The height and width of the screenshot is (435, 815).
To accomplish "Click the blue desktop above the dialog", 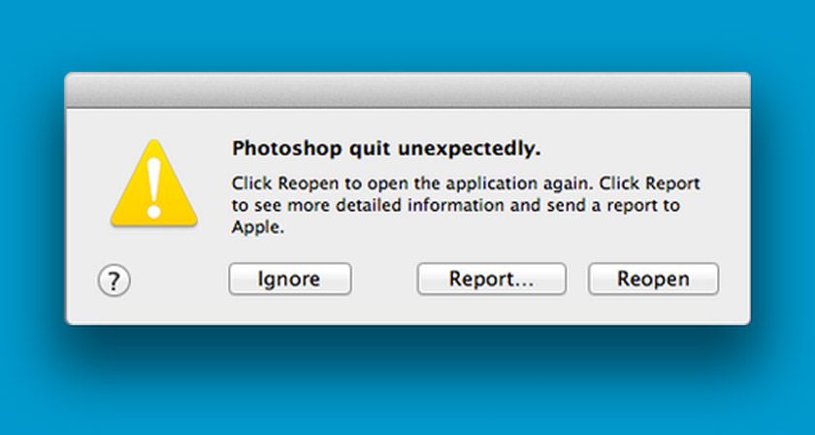I will tap(407, 34).
